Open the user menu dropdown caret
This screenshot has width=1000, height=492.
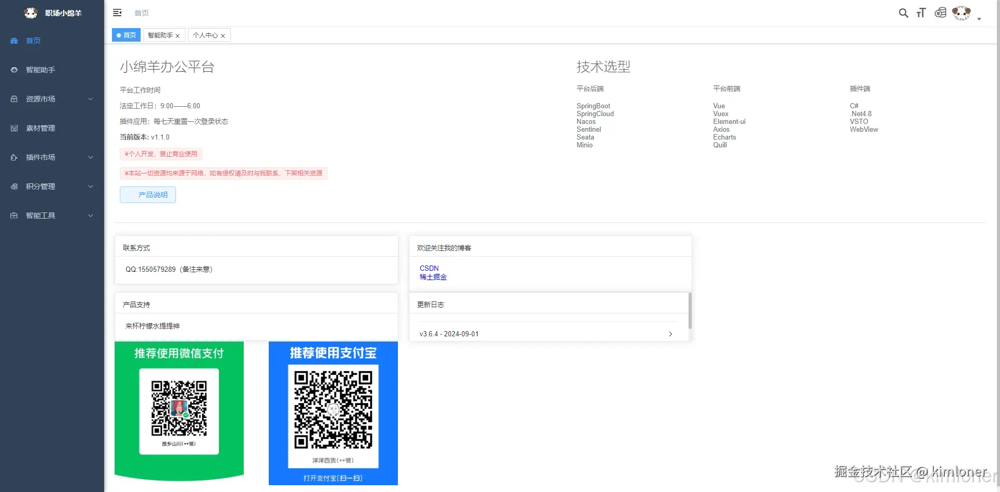pos(979,19)
